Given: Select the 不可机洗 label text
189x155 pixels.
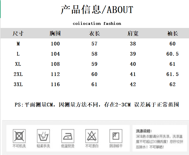Looking at the screenshot, I should 19,146.
